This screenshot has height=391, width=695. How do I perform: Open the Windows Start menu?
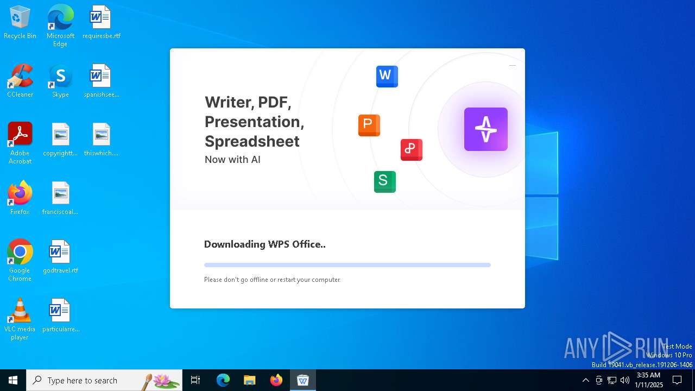(13, 380)
